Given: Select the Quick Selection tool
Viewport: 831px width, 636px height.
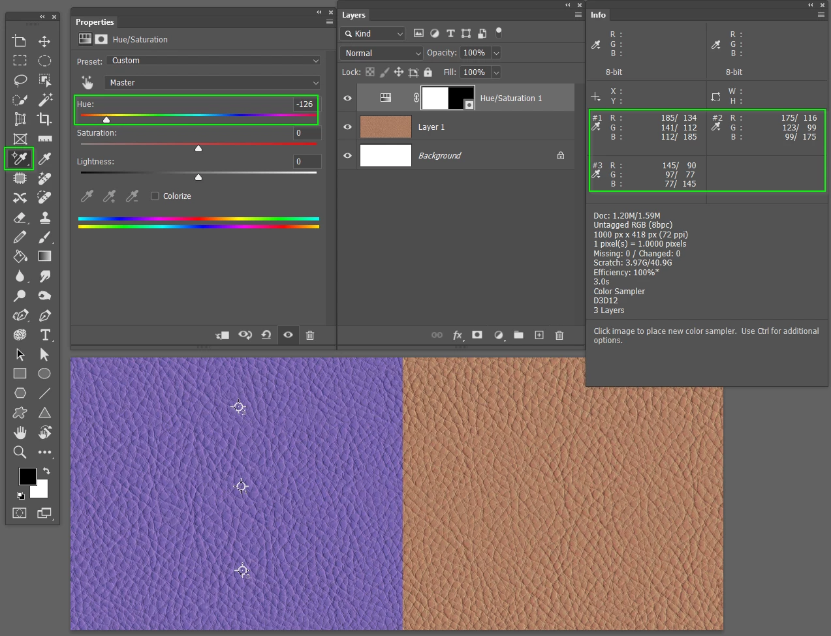Looking at the screenshot, I should (20, 100).
